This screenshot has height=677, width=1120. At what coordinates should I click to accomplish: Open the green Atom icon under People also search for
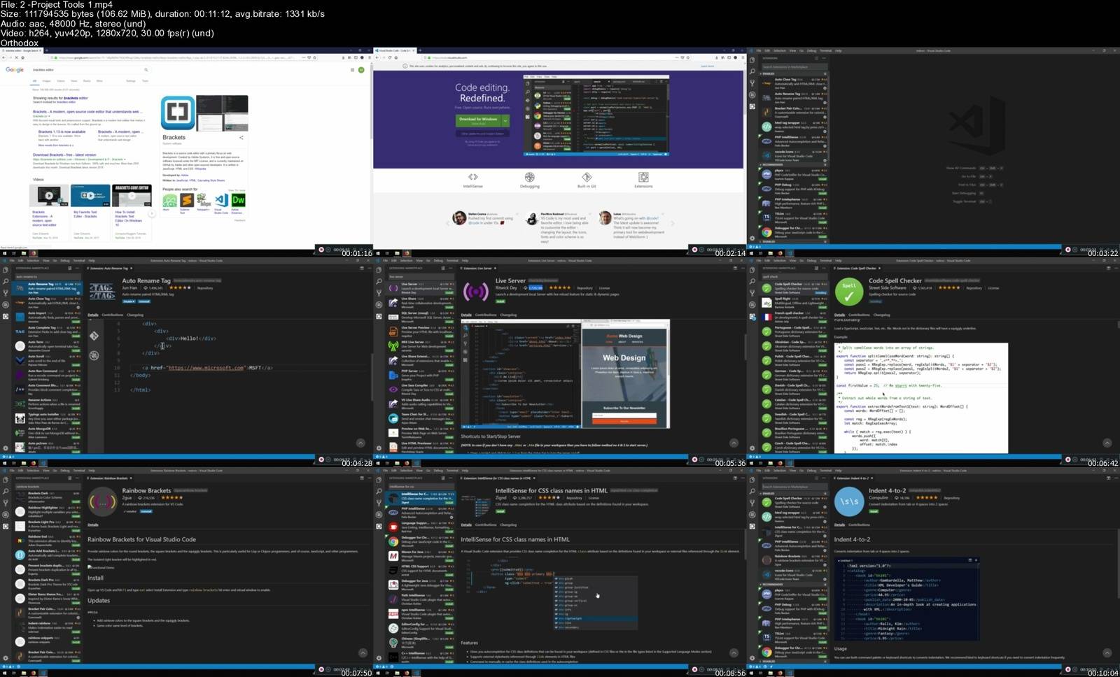coord(169,201)
